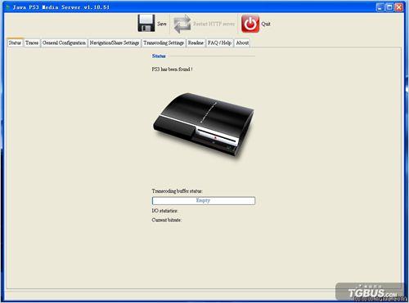This screenshot has height=303, width=409.
Task: Maximize the Java PS3 Media Server window
Action: tap(389, 7)
